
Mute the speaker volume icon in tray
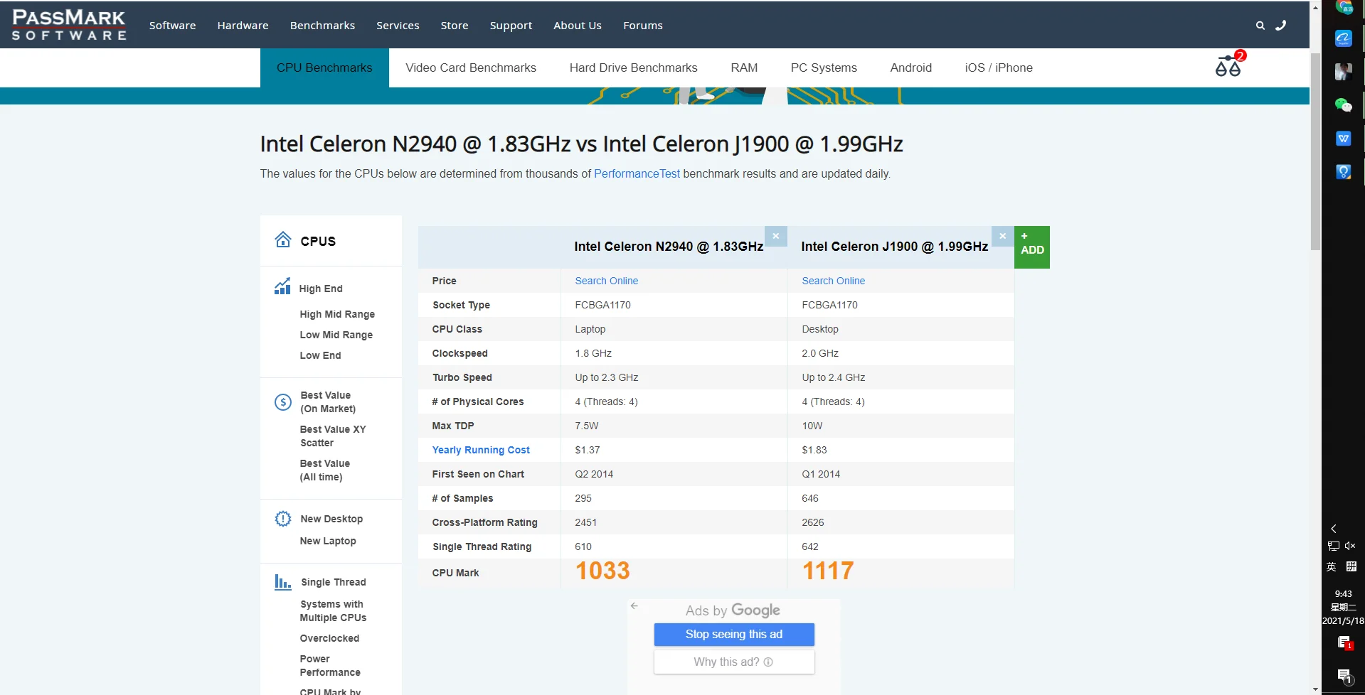[1350, 546]
